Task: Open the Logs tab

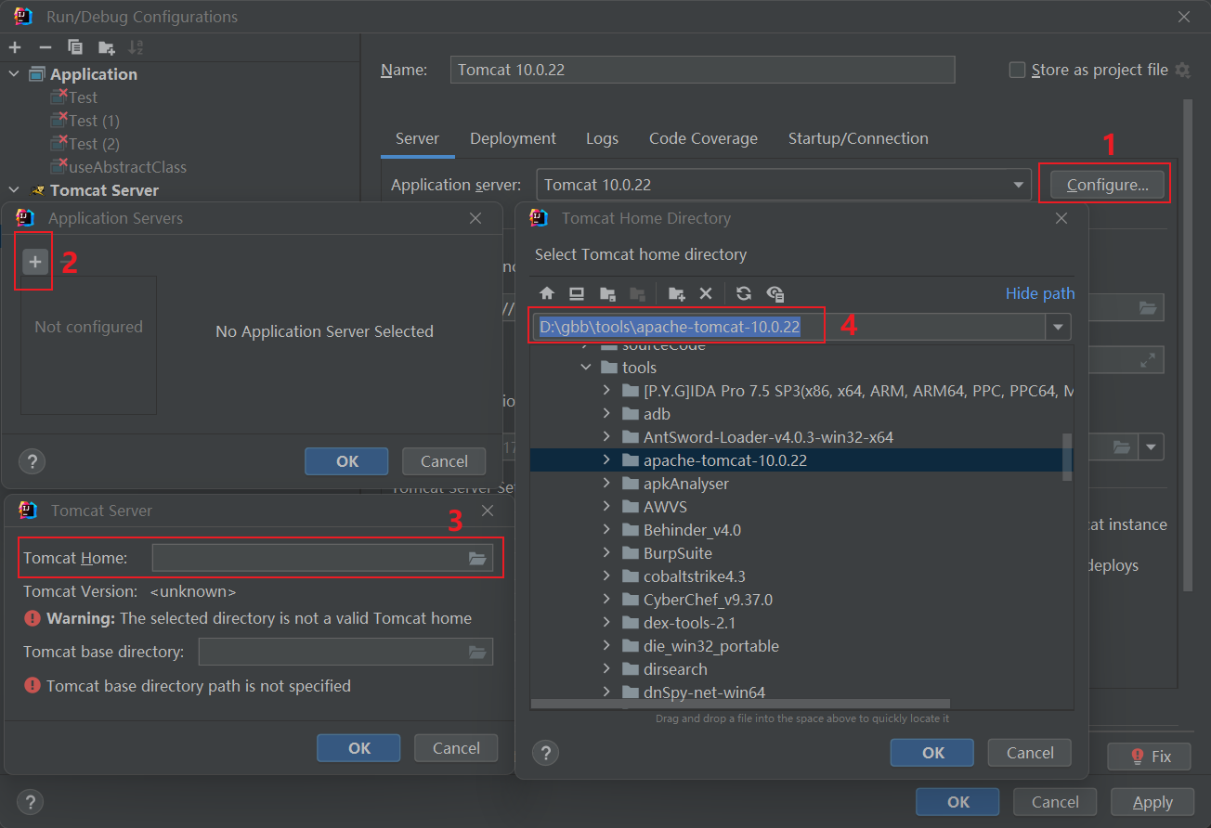Action: [x=602, y=138]
